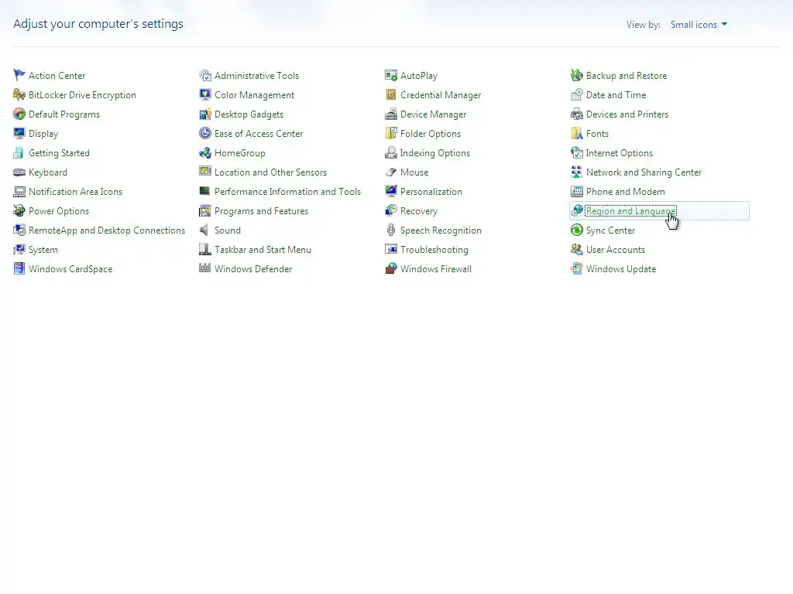Open the Windows Defender icon
Image resolution: width=793 pixels, height=594 pixels.
click(204, 268)
